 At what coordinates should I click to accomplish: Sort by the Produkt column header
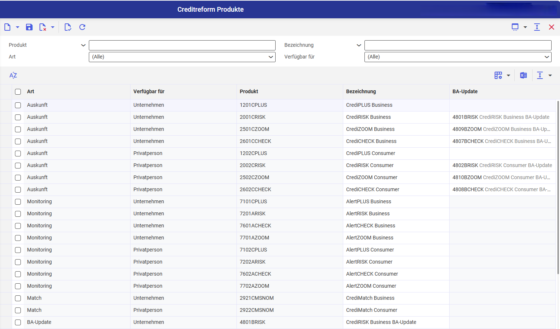coord(249,91)
